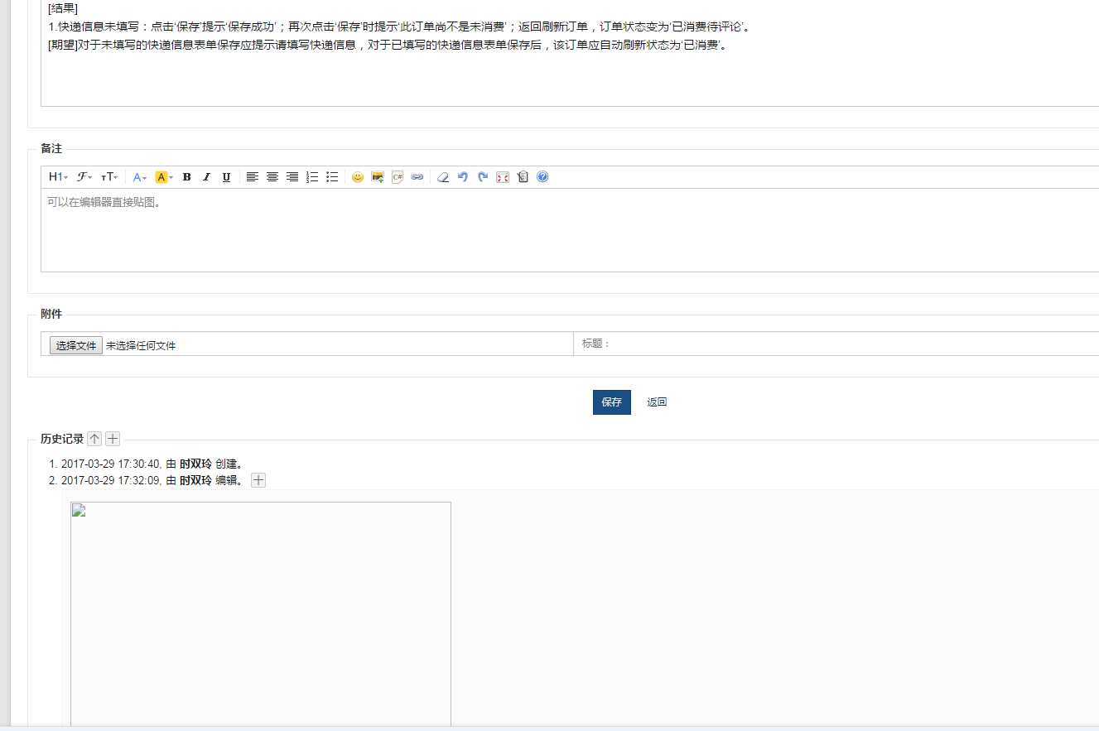Insert a hyperlink in the editor
The height and width of the screenshot is (731, 1099).
click(417, 177)
